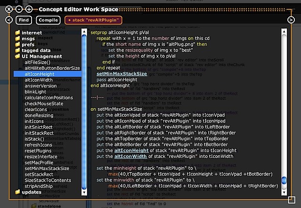Select SizeStackToContents handler
The image size is (301, 208).
(x=48, y=180)
